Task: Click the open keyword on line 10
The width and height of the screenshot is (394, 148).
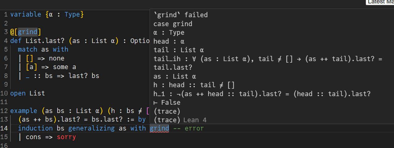Action: coord(18,93)
